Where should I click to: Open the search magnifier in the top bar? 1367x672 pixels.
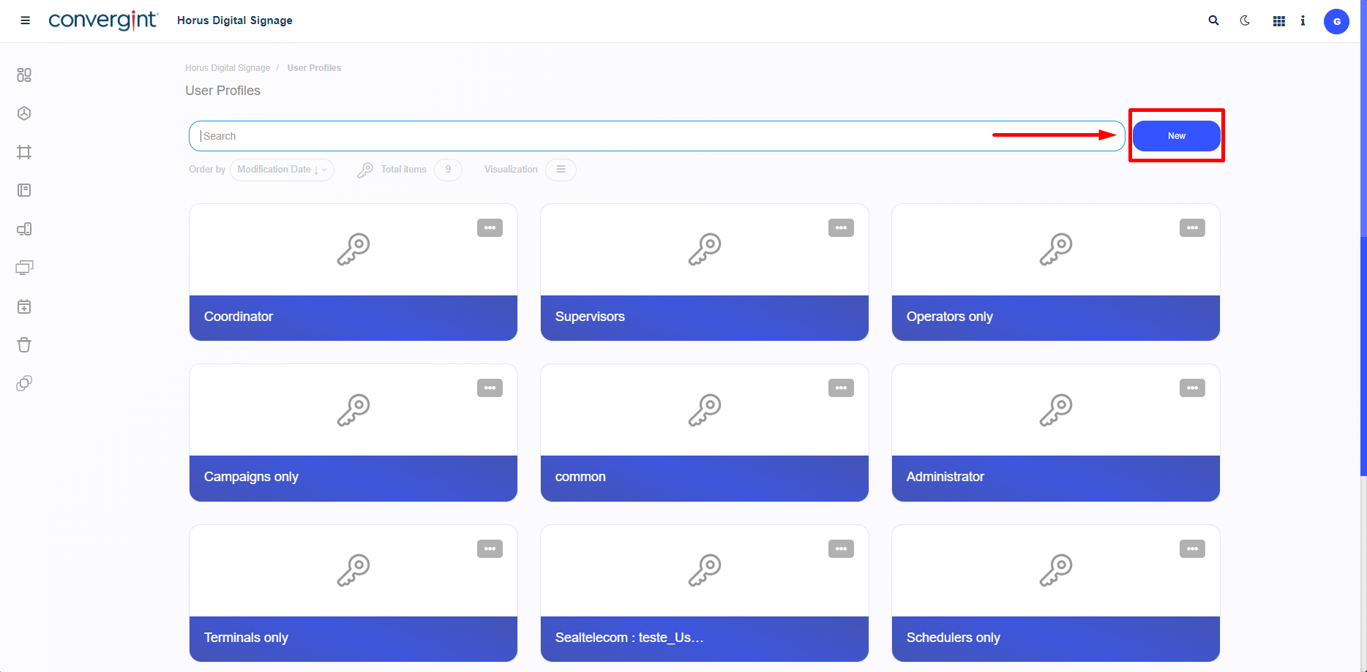(1213, 20)
